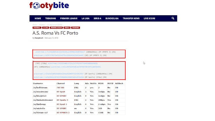Viewport: 215px width, 121px height.
Task: Open BT Sport channel link for neostreamz
Action: tap(61, 92)
